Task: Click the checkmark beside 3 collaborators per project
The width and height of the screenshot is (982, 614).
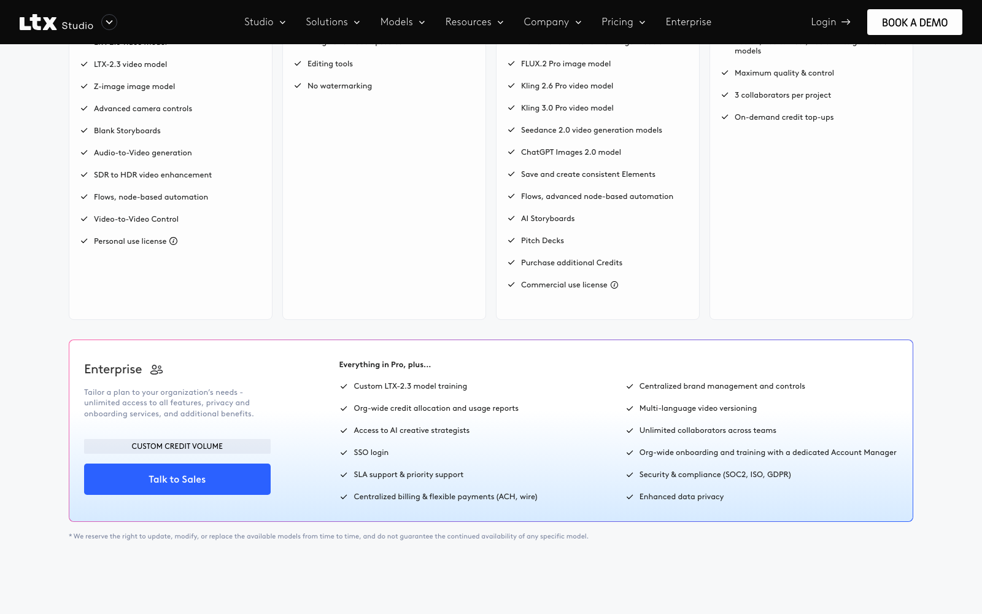Action: [725, 95]
